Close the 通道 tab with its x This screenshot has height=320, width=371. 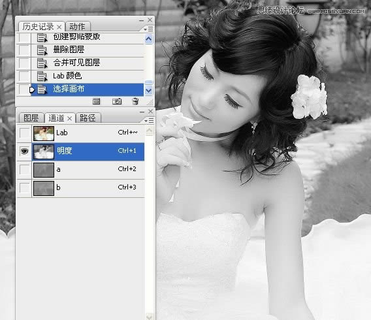(x=69, y=118)
